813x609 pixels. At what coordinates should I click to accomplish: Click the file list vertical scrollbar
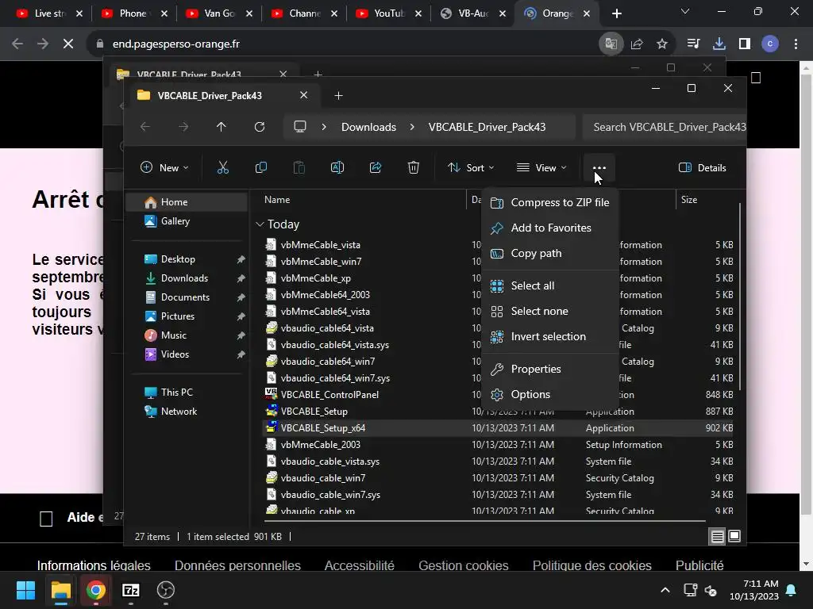tap(740, 297)
